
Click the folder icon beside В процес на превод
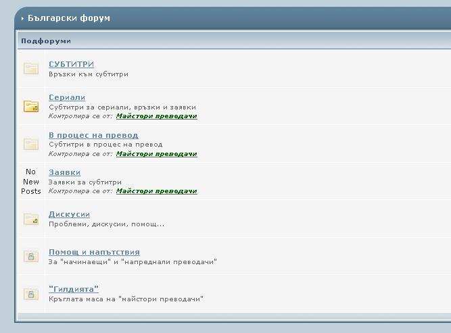point(31,144)
